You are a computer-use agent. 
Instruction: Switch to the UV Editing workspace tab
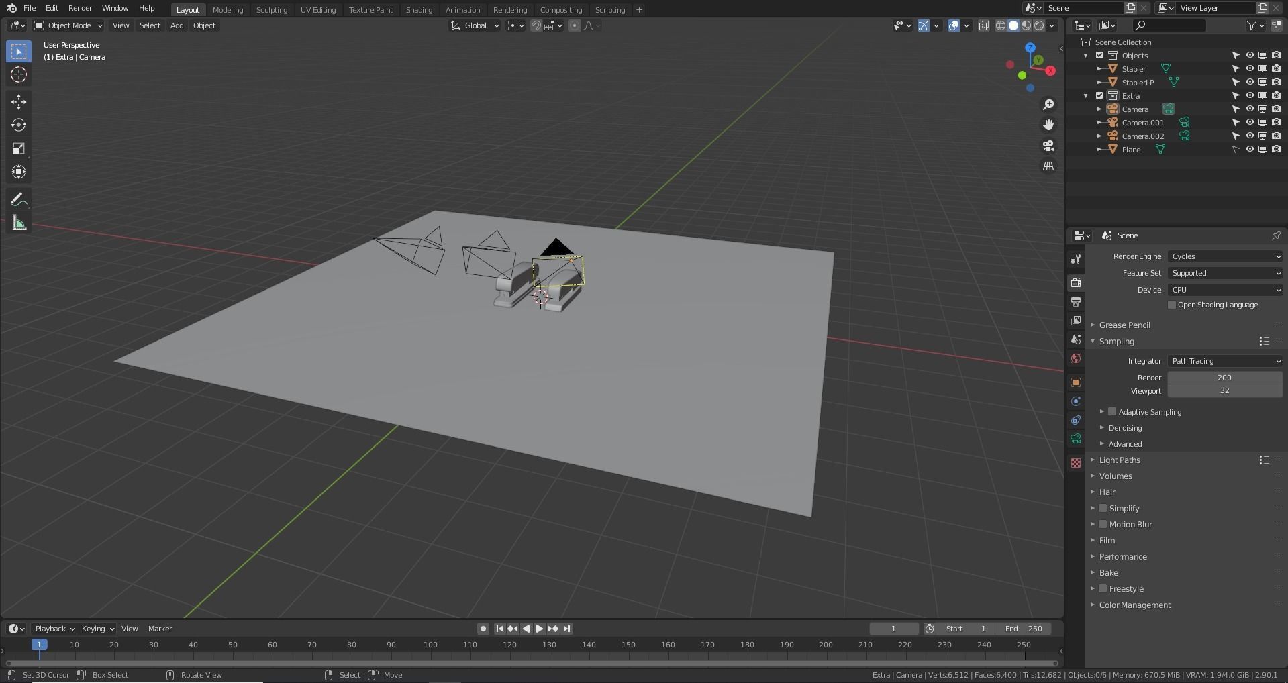tap(318, 10)
